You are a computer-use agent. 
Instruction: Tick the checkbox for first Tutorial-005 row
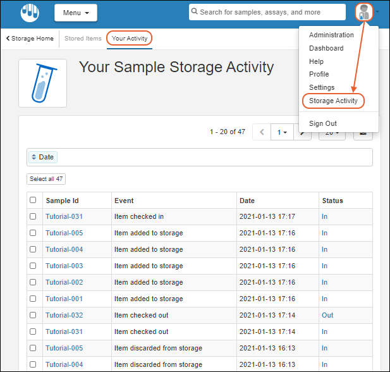(33, 233)
